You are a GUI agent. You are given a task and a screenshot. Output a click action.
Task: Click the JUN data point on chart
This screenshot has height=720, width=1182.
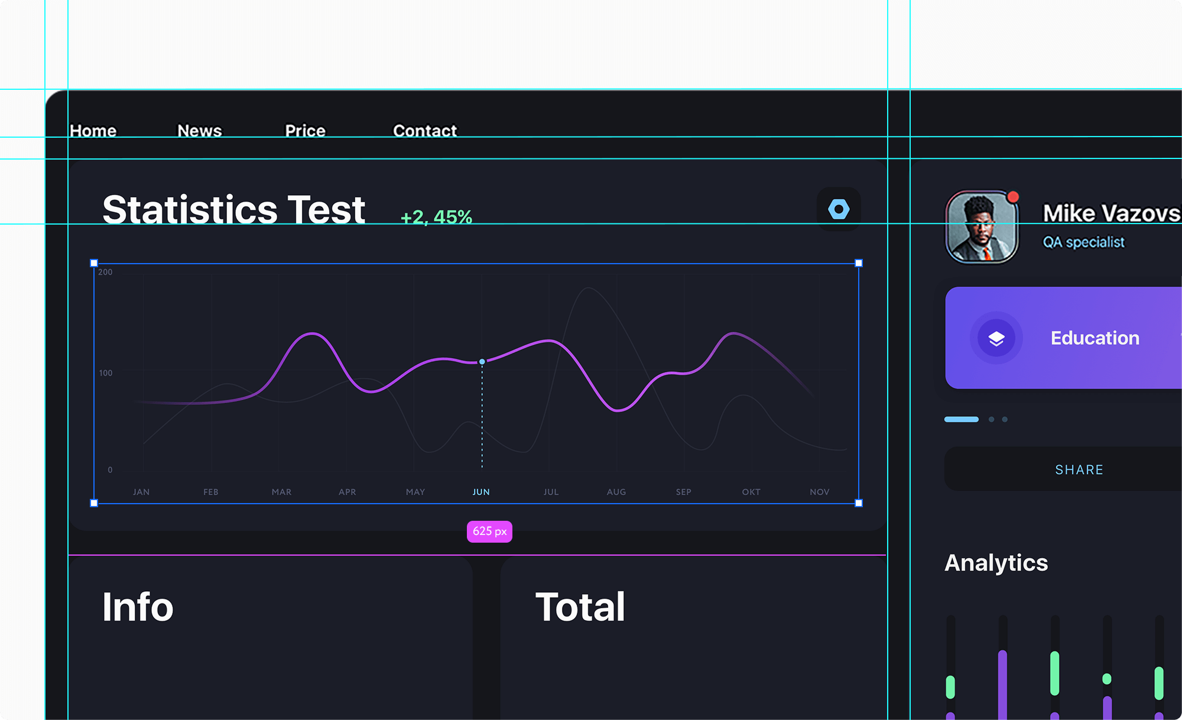point(482,362)
